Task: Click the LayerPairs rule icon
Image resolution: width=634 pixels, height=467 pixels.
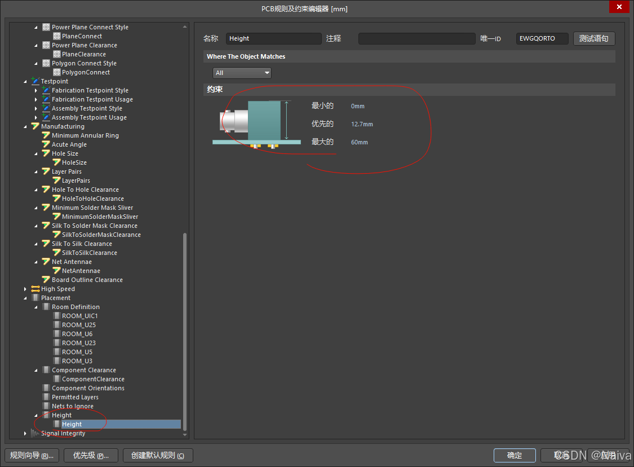Action: [x=56, y=180]
